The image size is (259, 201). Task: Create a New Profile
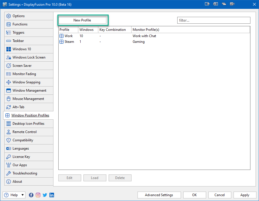pyautogui.click(x=82, y=20)
